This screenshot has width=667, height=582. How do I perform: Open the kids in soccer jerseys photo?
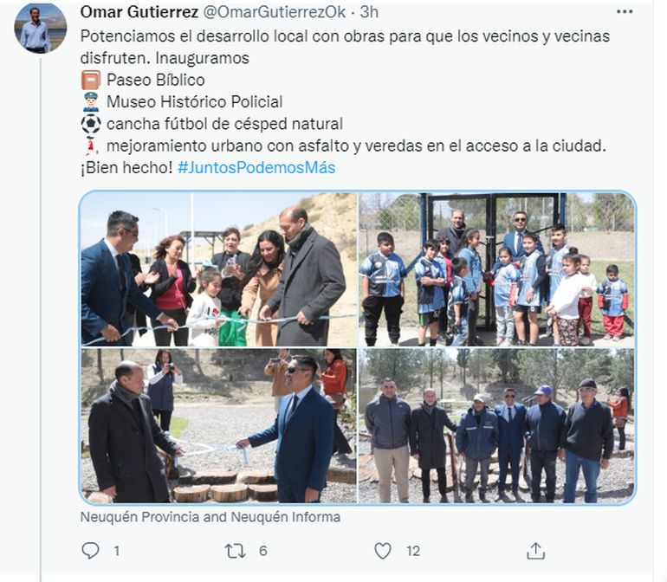click(x=496, y=269)
